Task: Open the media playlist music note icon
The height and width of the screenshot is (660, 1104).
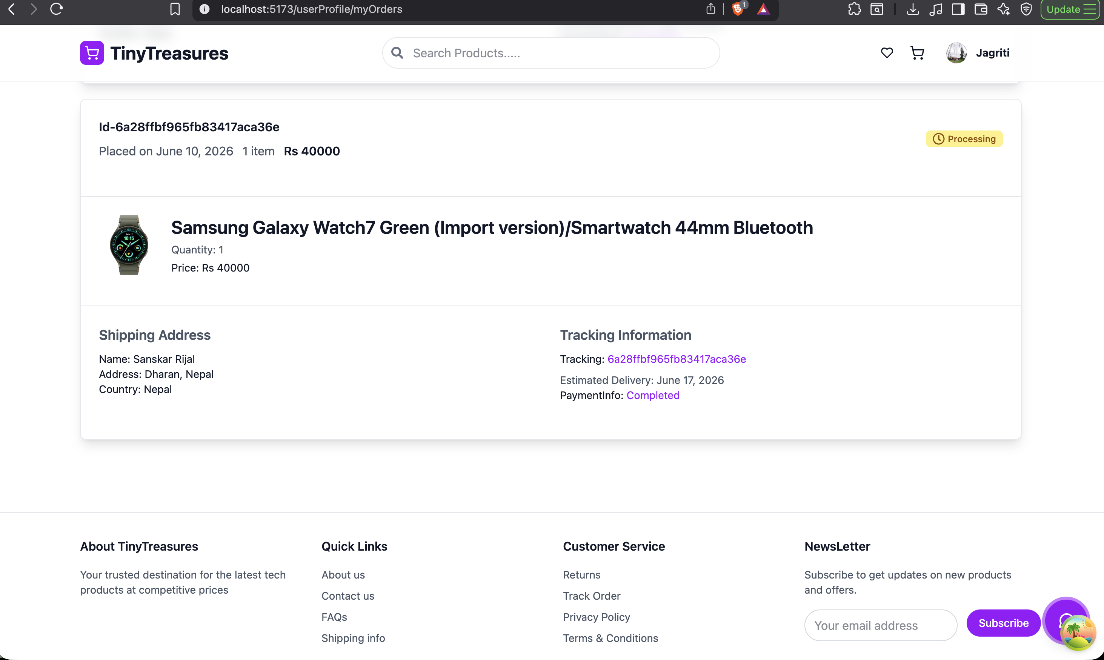Action: pos(935,9)
